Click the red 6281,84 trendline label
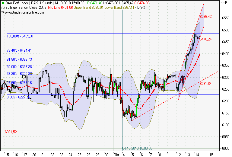This screenshot has width=232, height=157. click(x=206, y=84)
